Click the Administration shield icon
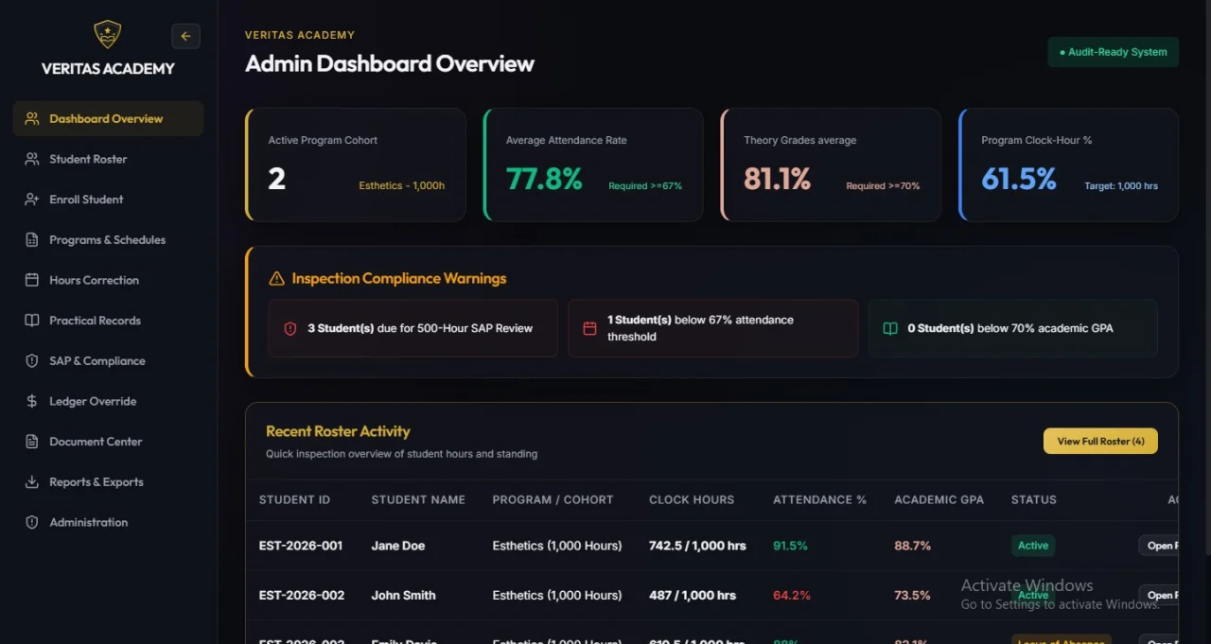This screenshot has height=644, width=1211. [x=32, y=522]
